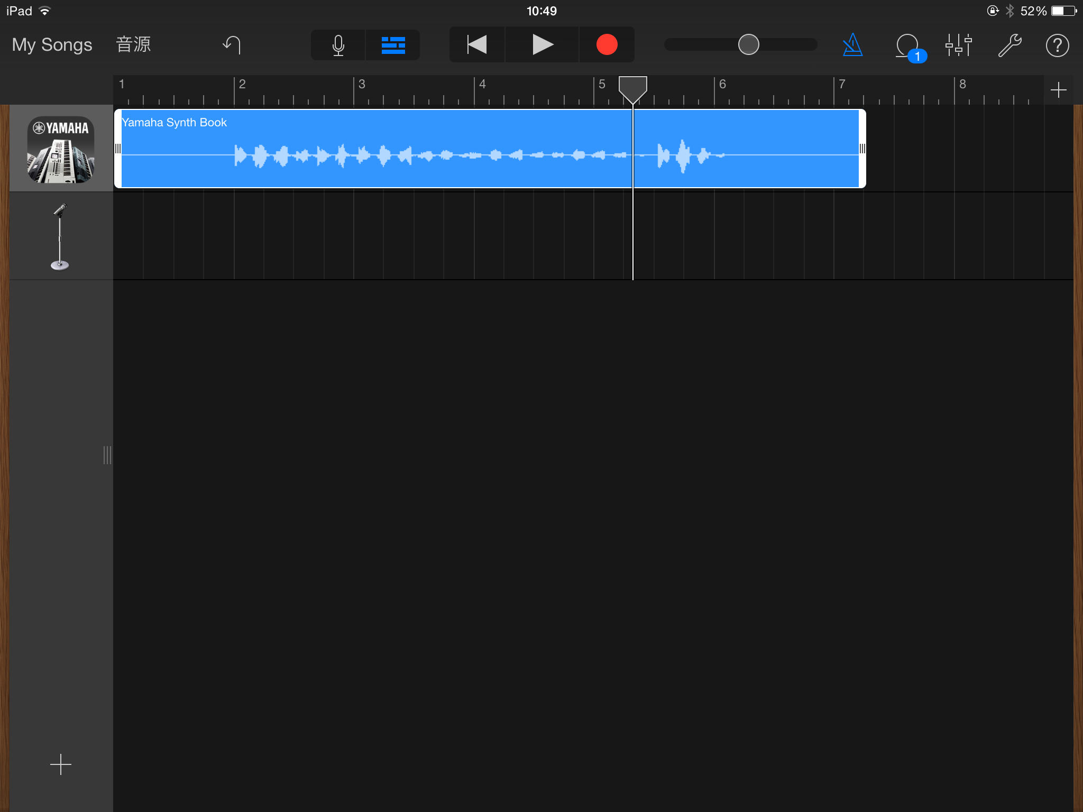The image size is (1083, 812).
Task: Tap the 10:49 clock in the status bar
Action: pyautogui.click(x=541, y=11)
